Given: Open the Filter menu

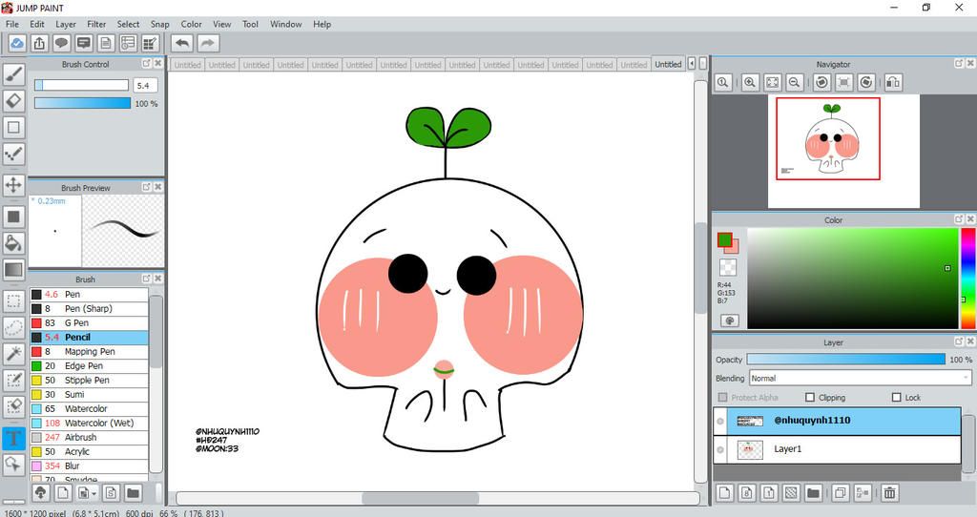Looking at the screenshot, I should (96, 24).
